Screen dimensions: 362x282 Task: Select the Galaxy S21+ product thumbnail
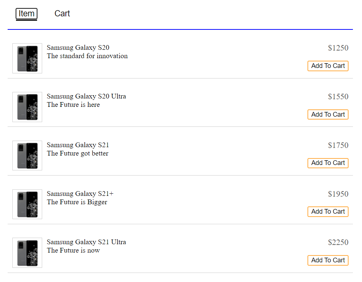point(27,204)
